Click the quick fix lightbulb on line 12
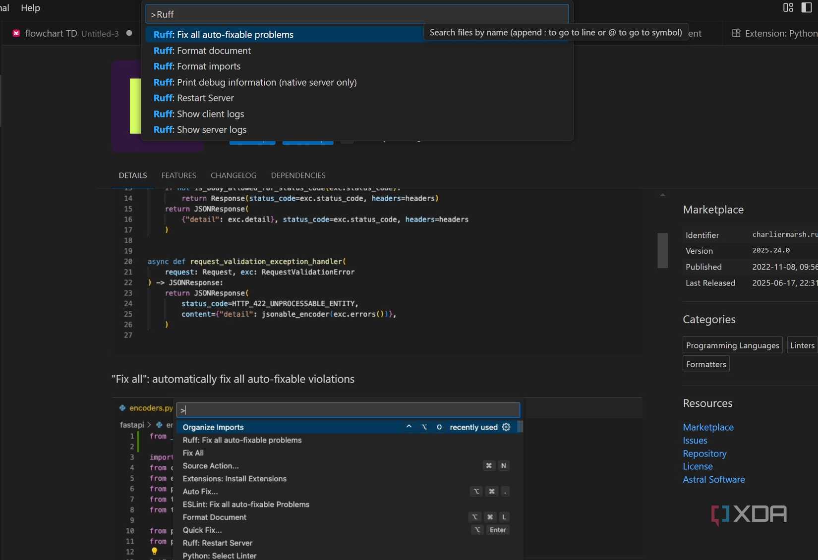Viewport: 818px width, 560px height. tap(154, 551)
